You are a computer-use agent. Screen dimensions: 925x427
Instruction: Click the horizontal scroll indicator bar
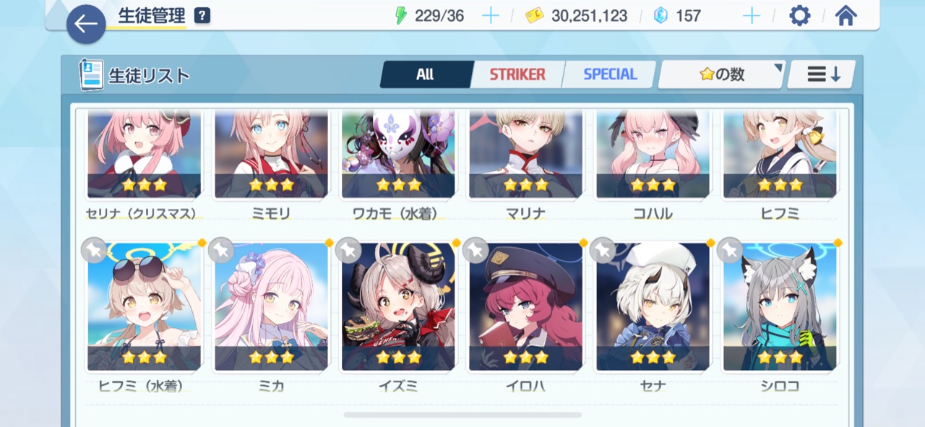click(x=462, y=415)
